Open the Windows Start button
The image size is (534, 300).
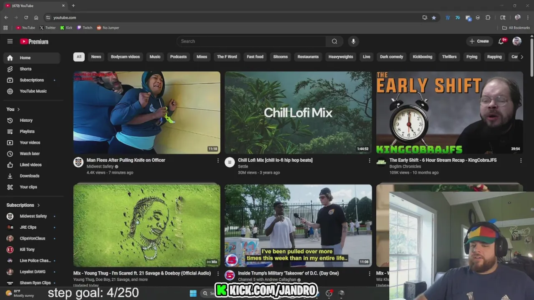pos(193,293)
